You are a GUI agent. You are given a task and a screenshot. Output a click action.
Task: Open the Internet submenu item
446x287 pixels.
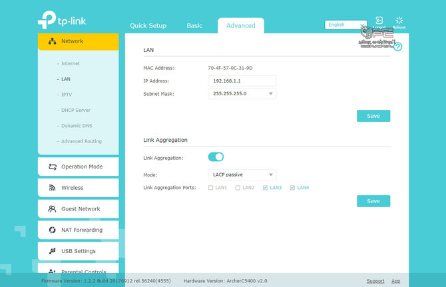pyautogui.click(x=71, y=63)
